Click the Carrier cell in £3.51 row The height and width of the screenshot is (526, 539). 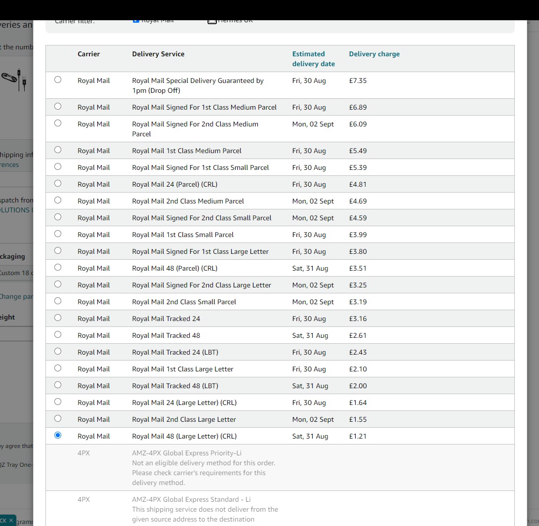93,268
